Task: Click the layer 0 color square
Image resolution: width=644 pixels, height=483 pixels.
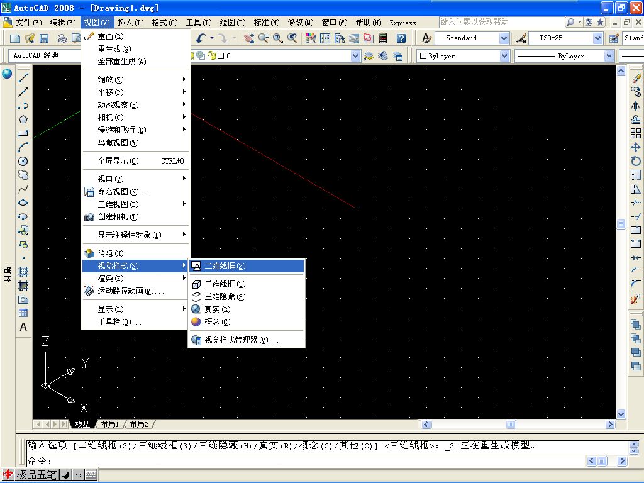Action: point(221,56)
